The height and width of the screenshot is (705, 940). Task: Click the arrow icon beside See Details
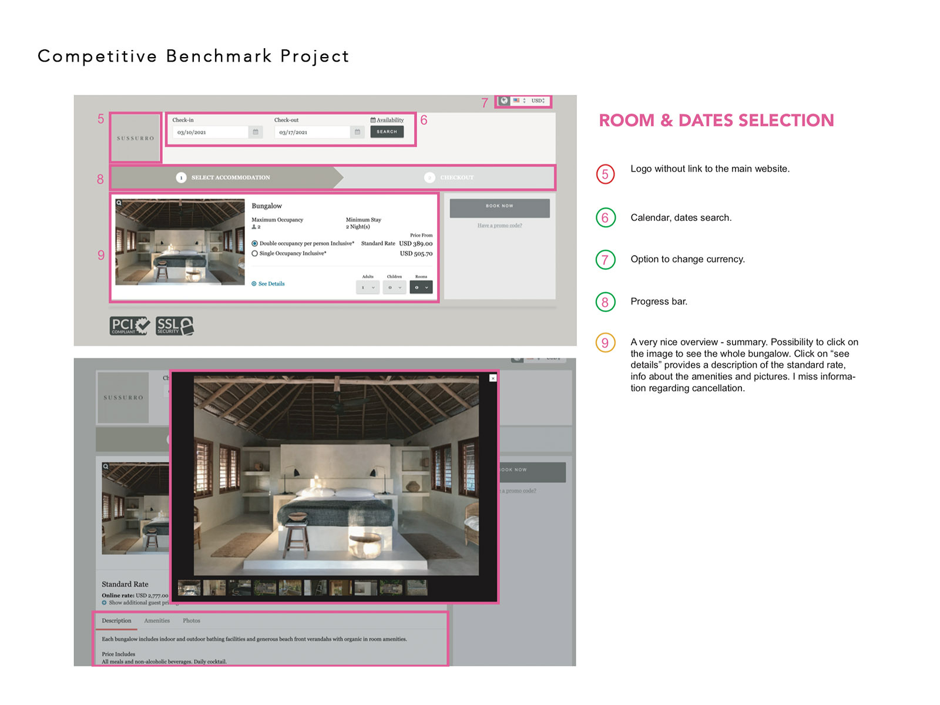tap(254, 284)
